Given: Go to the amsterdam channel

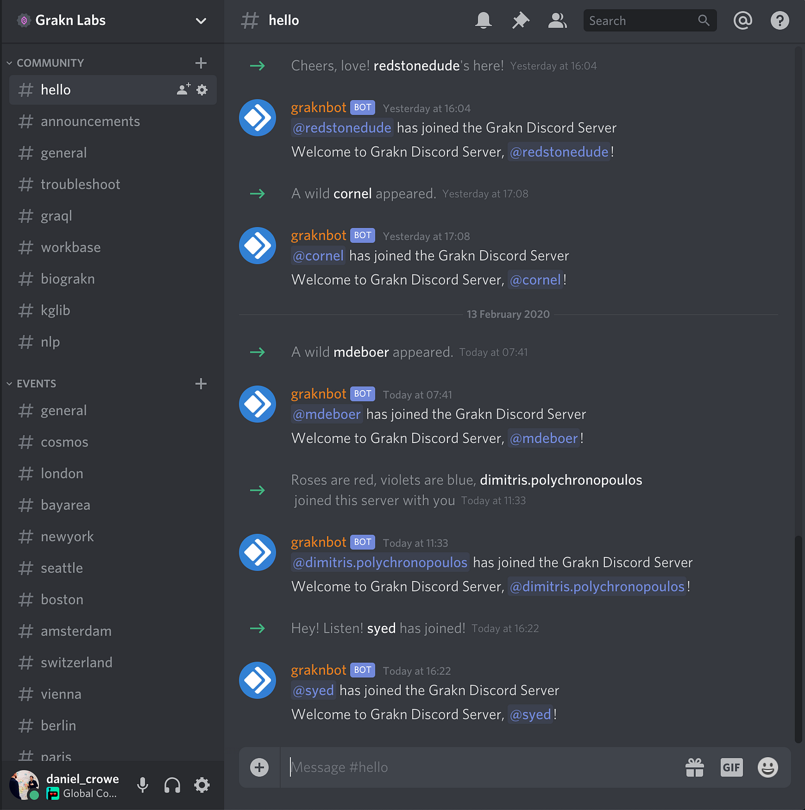Looking at the screenshot, I should coord(113,631).
